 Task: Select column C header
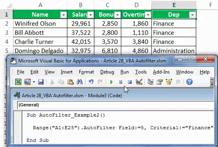107,5
